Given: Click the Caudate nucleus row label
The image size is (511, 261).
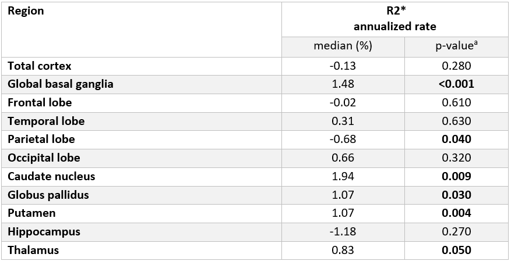Looking at the screenshot, I should point(51,176).
